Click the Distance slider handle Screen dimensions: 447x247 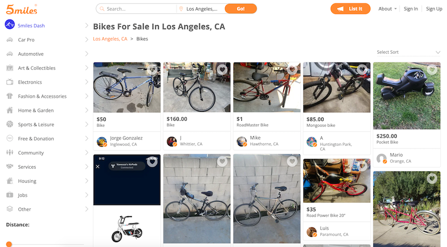coord(9,244)
